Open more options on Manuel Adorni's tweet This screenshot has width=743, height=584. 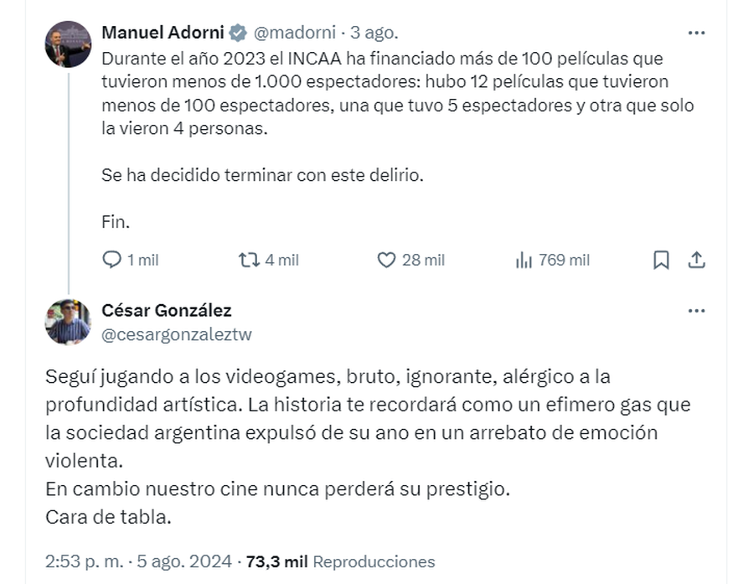point(696,34)
